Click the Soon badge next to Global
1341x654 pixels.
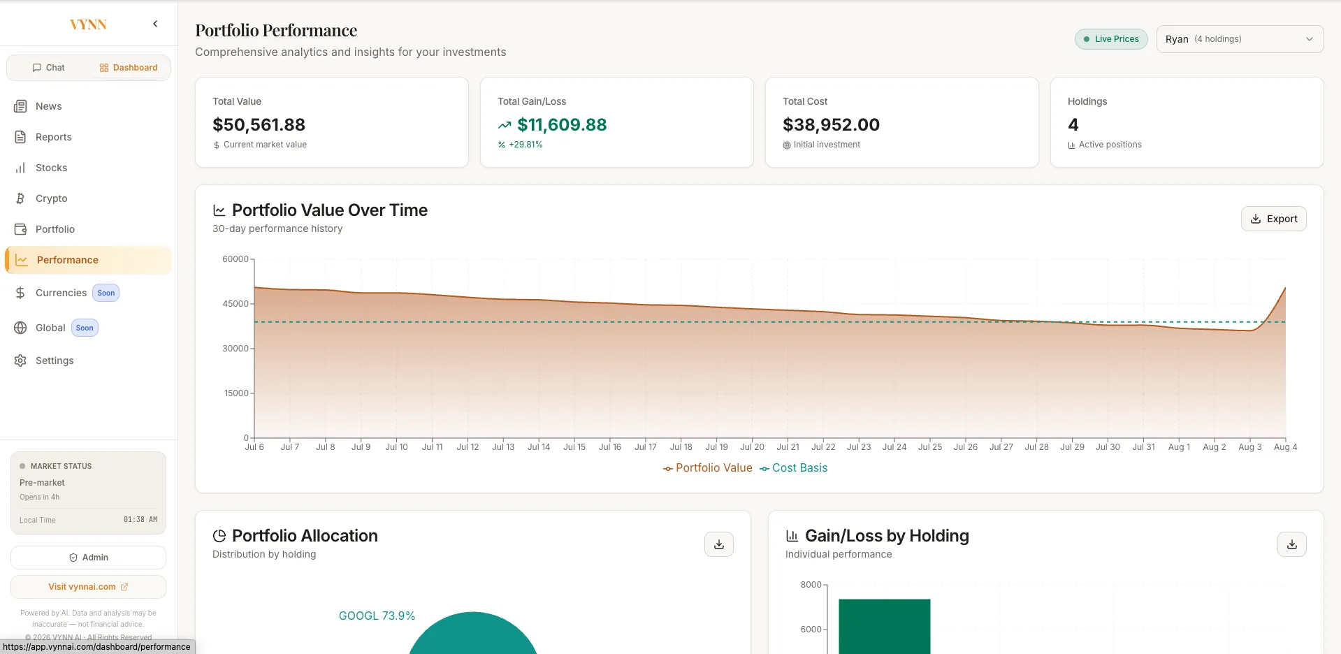(x=85, y=328)
